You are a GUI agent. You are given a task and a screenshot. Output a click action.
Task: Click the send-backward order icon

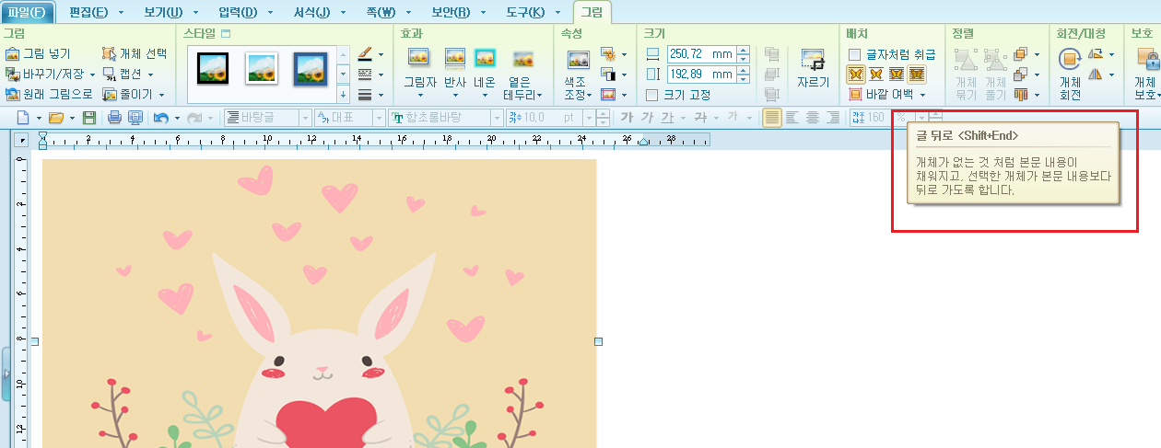(1020, 74)
